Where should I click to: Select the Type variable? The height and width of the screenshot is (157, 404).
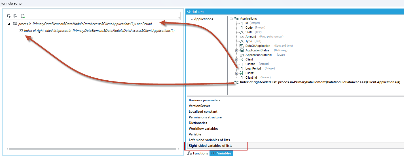pos(249,41)
